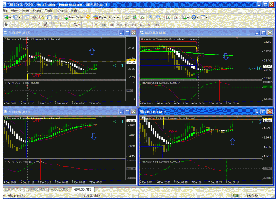Switch chart to candlesticks icon
This screenshot has height=199, width=276.
point(135,17)
